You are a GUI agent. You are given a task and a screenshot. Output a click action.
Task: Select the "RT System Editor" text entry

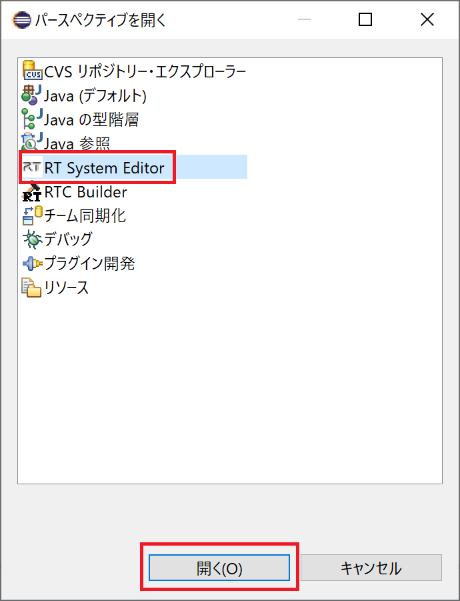104,167
